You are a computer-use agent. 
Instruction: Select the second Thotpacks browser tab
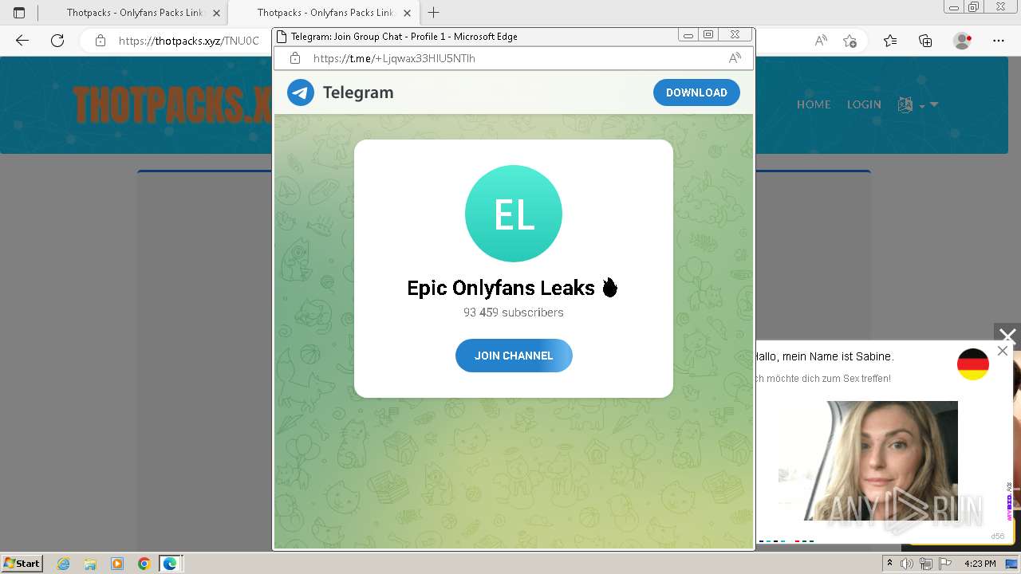[x=323, y=13]
